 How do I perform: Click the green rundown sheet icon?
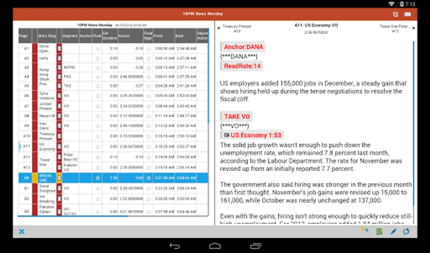(379, 231)
